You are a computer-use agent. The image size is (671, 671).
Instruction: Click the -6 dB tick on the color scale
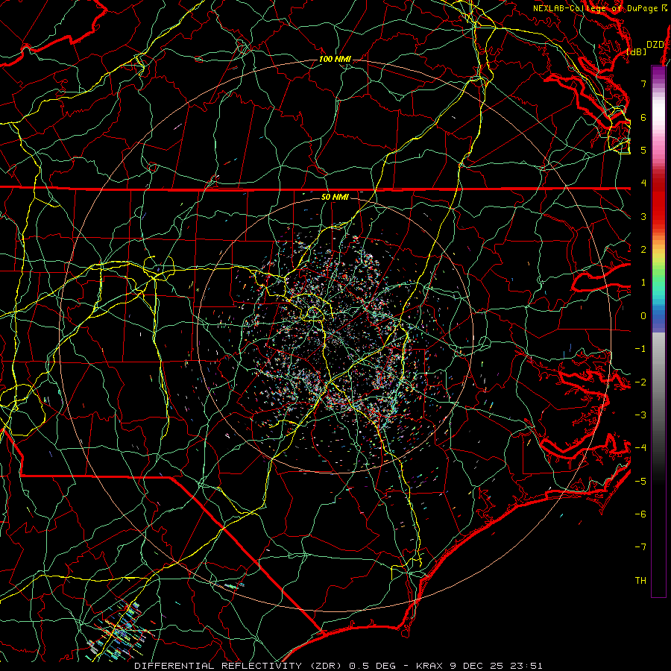coord(640,514)
